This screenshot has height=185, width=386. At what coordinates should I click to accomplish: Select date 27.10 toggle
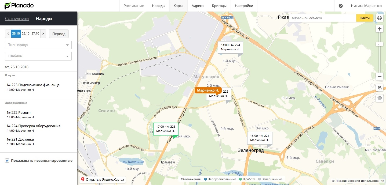click(x=35, y=34)
